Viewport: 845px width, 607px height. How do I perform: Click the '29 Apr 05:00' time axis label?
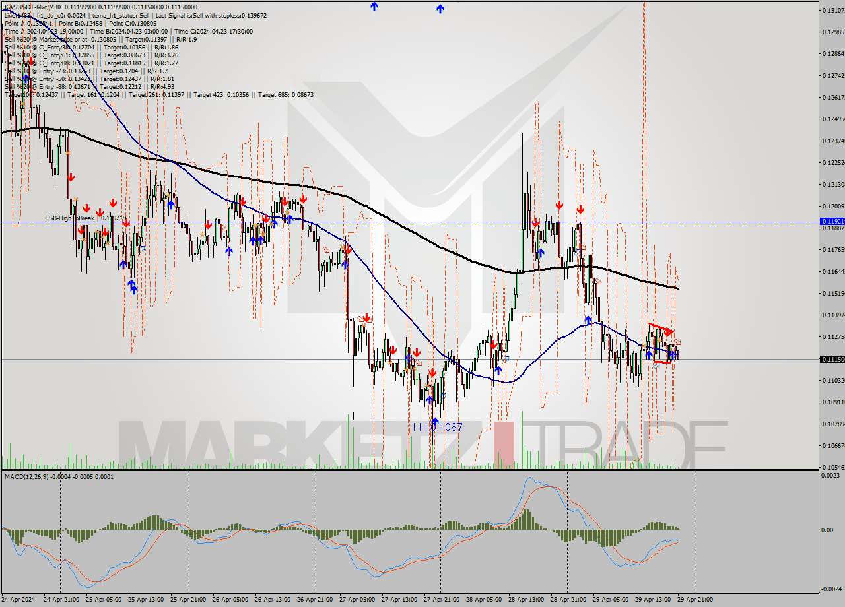click(x=610, y=600)
